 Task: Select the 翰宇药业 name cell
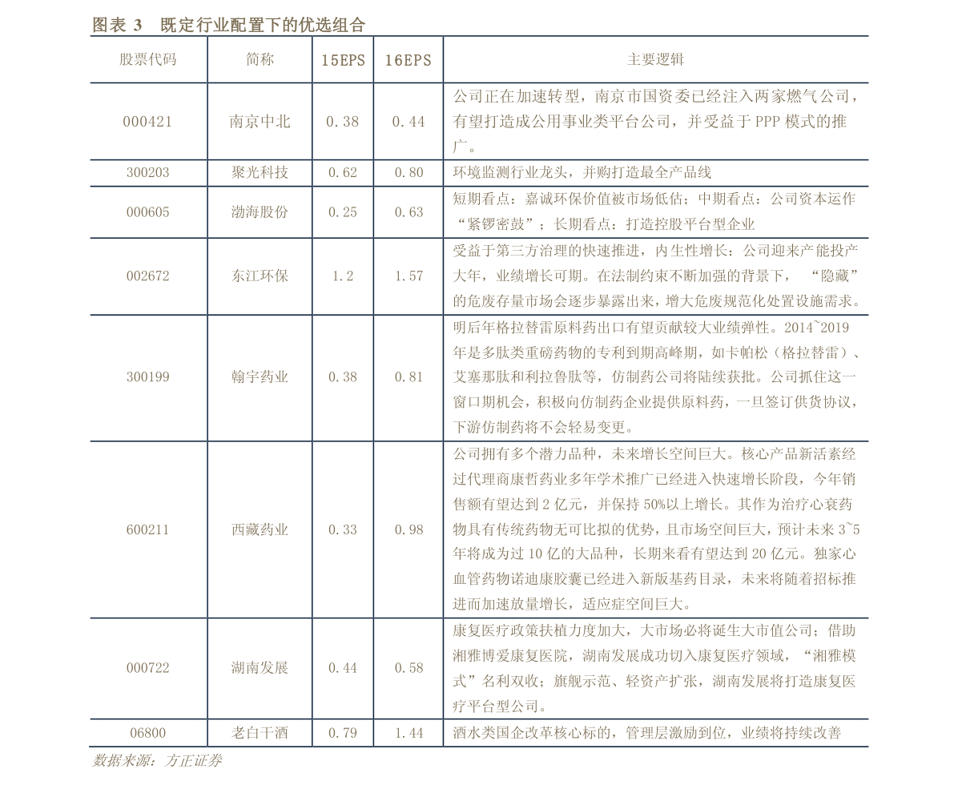coord(260,376)
